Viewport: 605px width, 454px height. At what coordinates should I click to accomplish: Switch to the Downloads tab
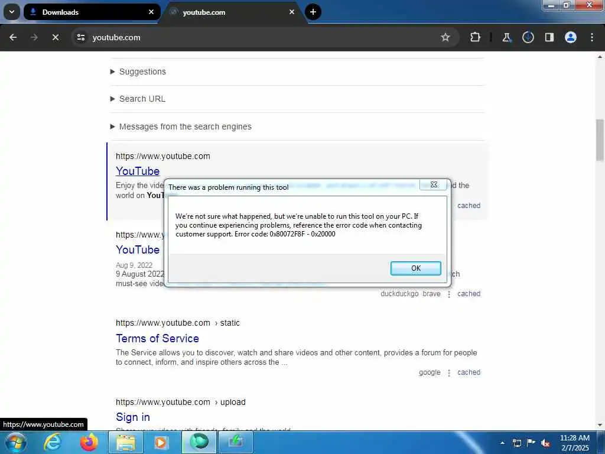(92, 12)
